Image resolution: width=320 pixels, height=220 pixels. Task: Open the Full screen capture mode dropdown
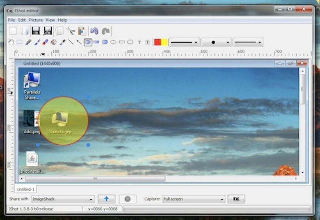(194, 199)
